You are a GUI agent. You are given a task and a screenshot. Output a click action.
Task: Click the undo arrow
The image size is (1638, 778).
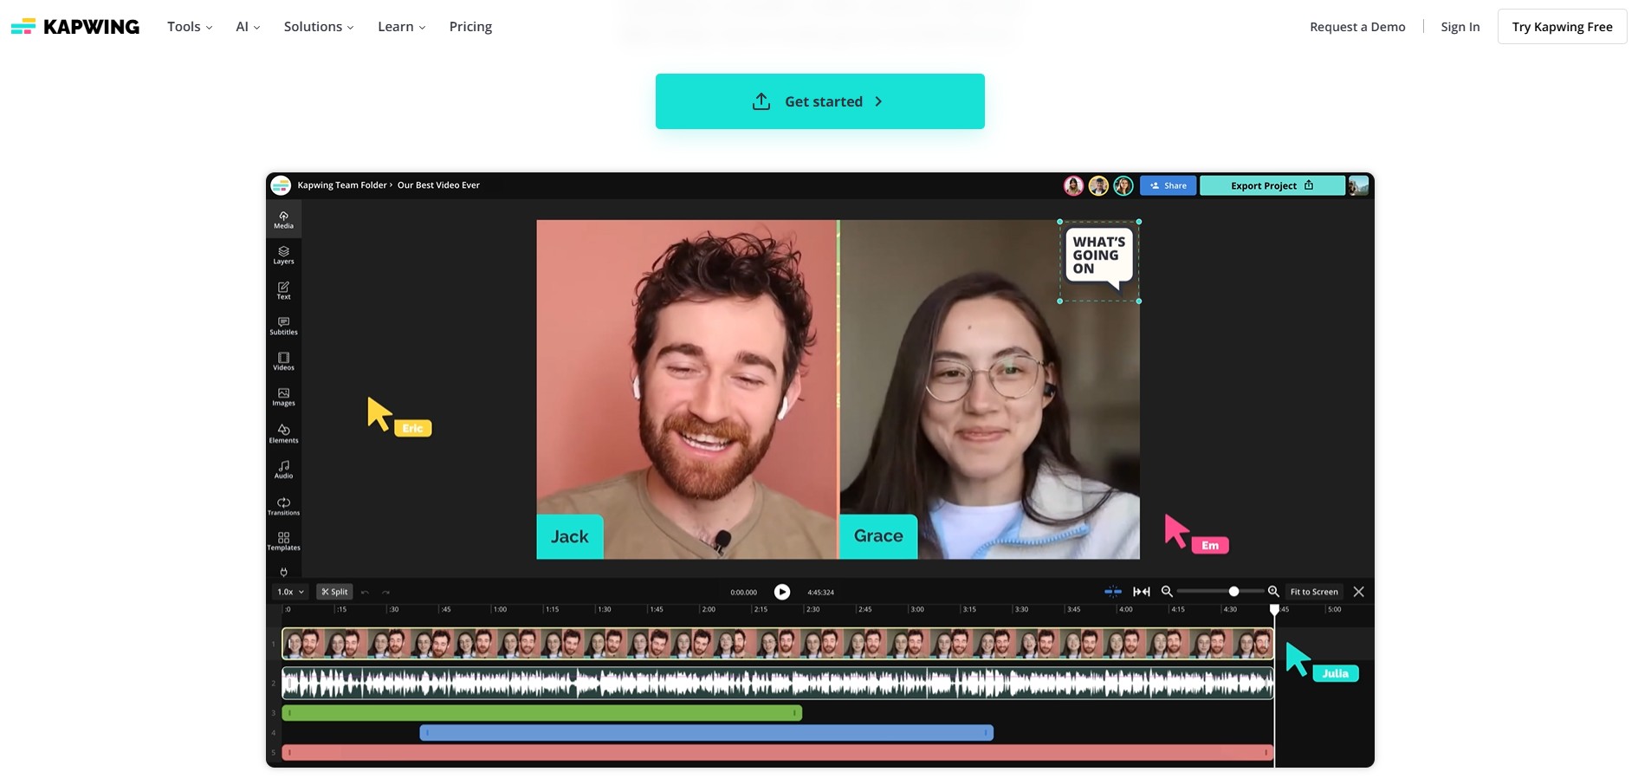click(x=365, y=593)
